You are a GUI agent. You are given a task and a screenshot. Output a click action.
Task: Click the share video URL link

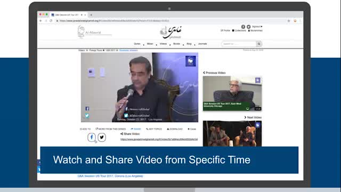coord(159,139)
